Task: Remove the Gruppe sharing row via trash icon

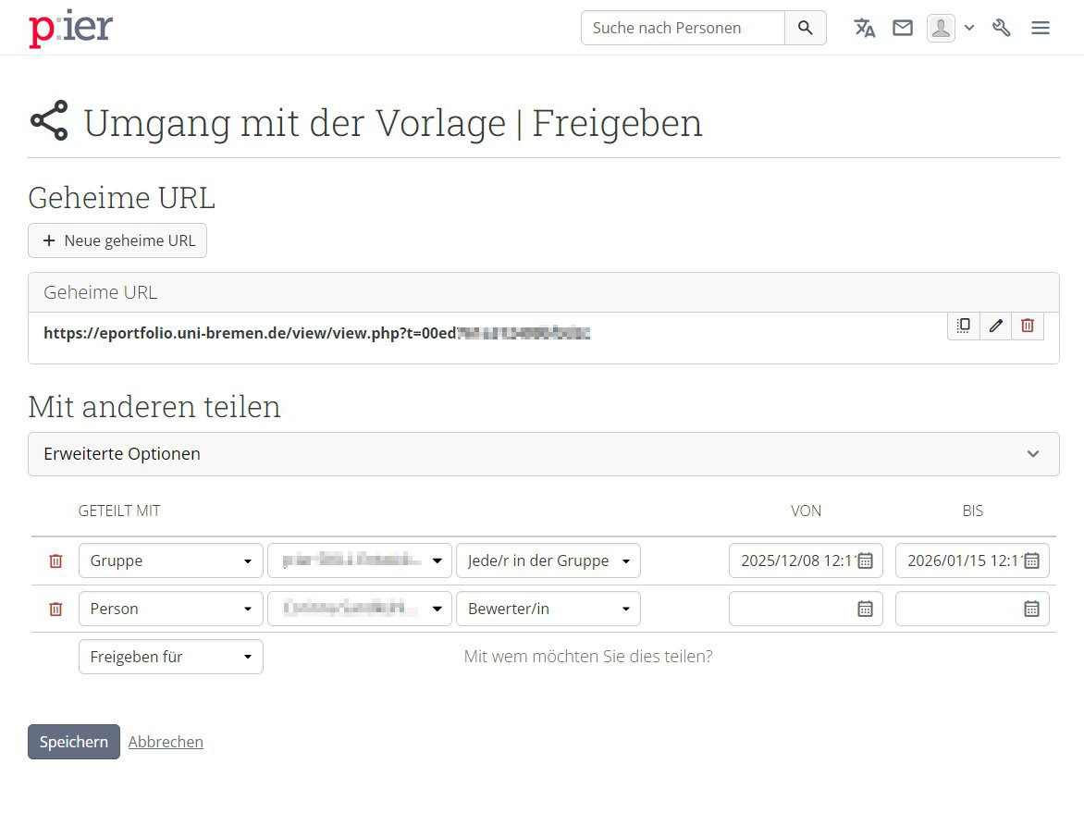Action: (55, 560)
